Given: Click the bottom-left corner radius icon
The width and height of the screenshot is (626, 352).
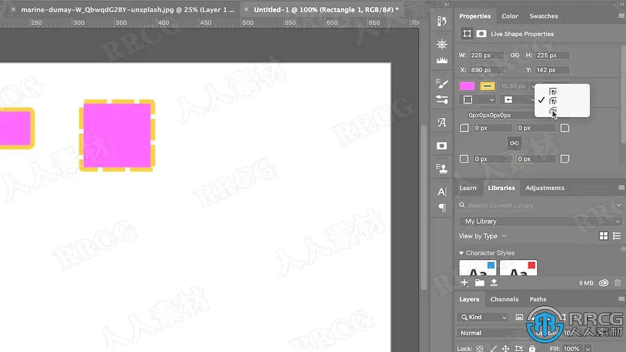Looking at the screenshot, I should point(464,159).
